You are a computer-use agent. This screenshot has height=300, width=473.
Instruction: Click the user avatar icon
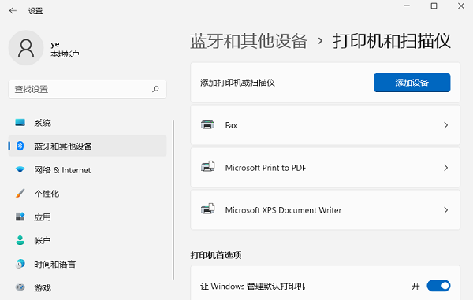(x=26, y=48)
